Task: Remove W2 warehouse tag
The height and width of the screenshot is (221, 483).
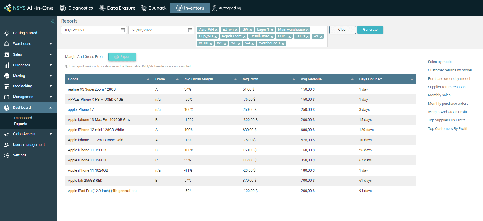Action: click(x=225, y=43)
